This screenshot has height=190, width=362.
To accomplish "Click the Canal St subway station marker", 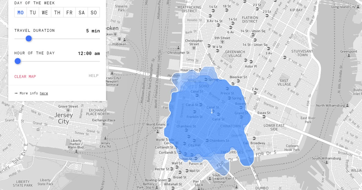I will tap(200, 105).
